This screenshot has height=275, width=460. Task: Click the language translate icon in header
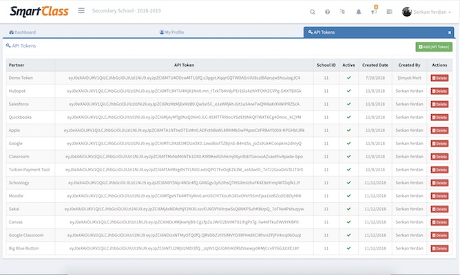click(x=342, y=12)
